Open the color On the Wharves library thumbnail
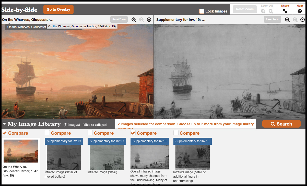 (21, 151)
